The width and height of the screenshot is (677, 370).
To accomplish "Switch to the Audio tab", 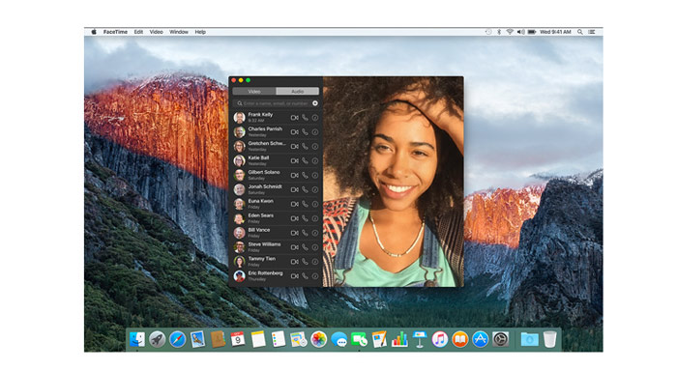I will point(298,92).
